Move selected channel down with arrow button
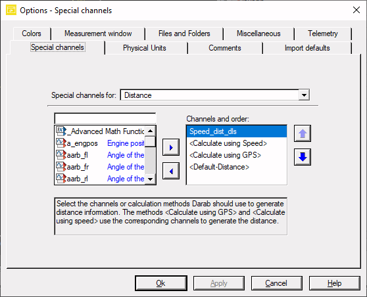The height and width of the screenshot is (297, 367). click(x=303, y=157)
